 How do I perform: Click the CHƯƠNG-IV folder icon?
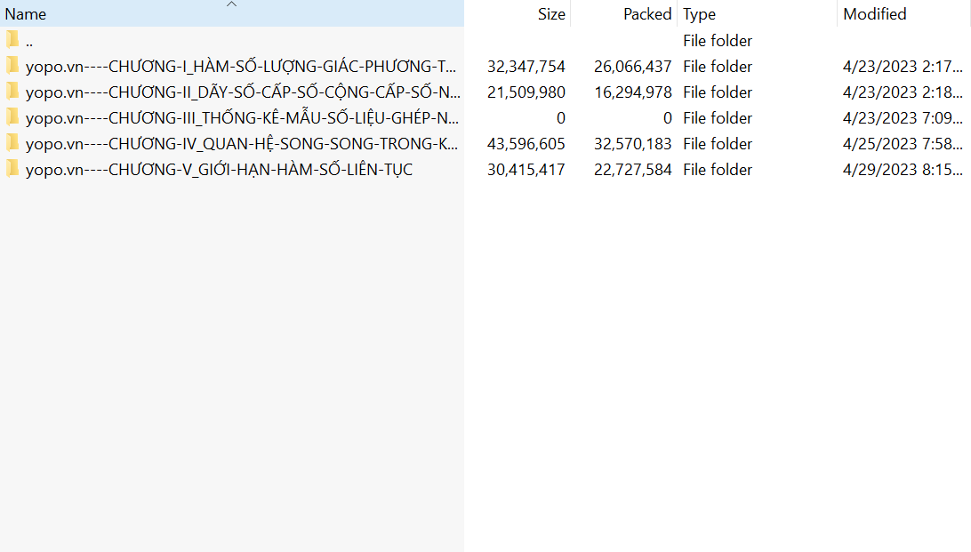click(12, 143)
